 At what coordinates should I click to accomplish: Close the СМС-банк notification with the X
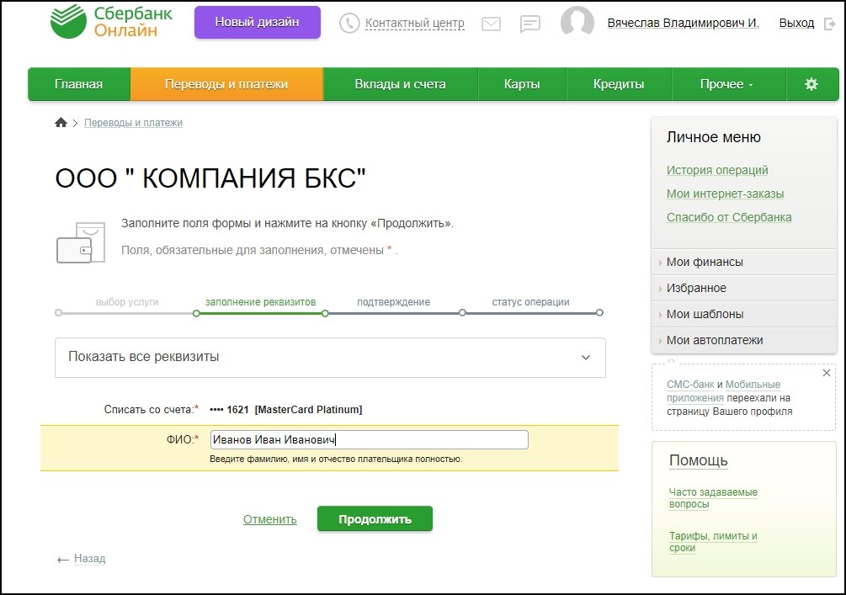pos(828,372)
